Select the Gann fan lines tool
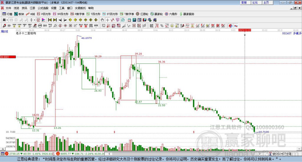Screen dimensions: 302x162 109,26
